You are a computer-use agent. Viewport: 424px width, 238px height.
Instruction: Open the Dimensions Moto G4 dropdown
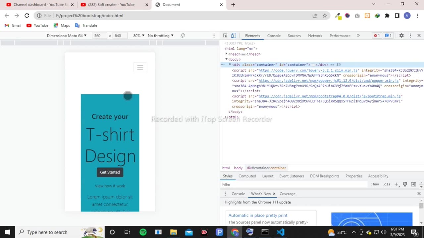pos(67,36)
